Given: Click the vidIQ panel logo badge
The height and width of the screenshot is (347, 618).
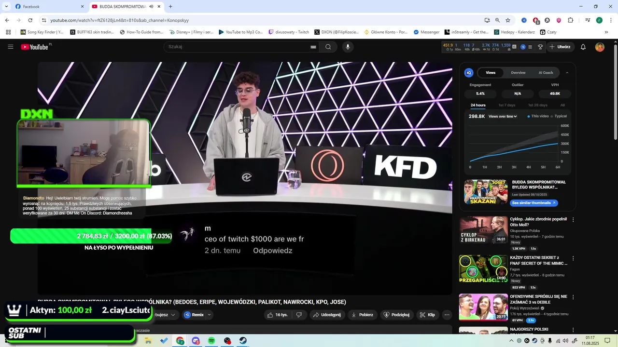Looking at the screenshot, I should click(x=468, y=73).
